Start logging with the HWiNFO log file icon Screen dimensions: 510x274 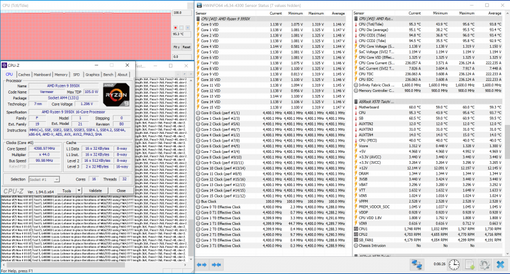[470, 264]
